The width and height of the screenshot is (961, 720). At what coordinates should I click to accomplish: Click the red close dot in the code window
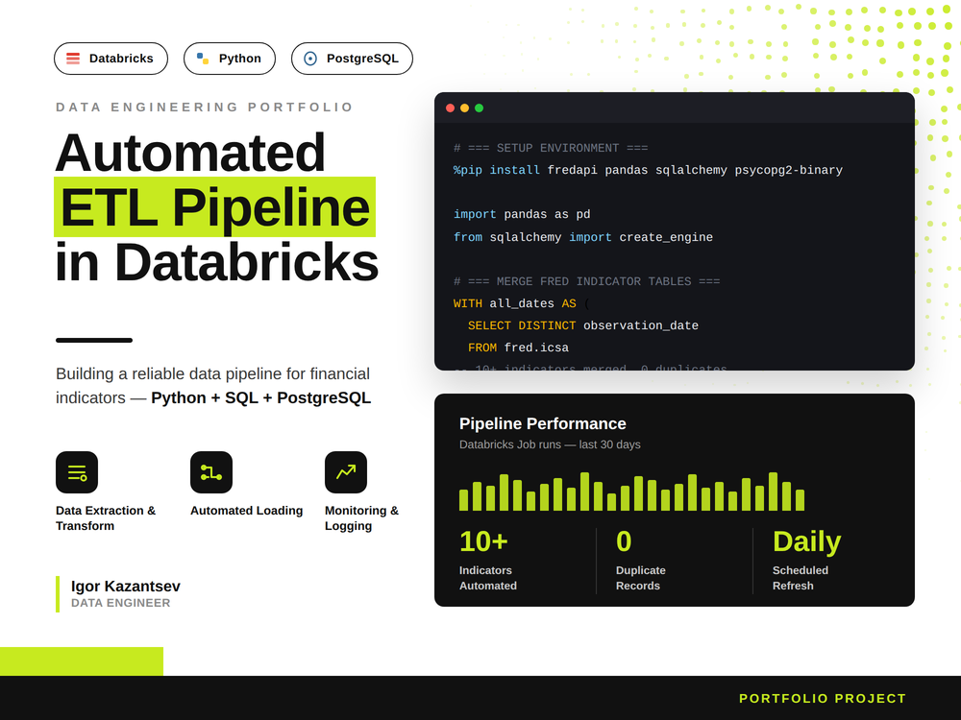pyautogui.click(x=450, y=108)
